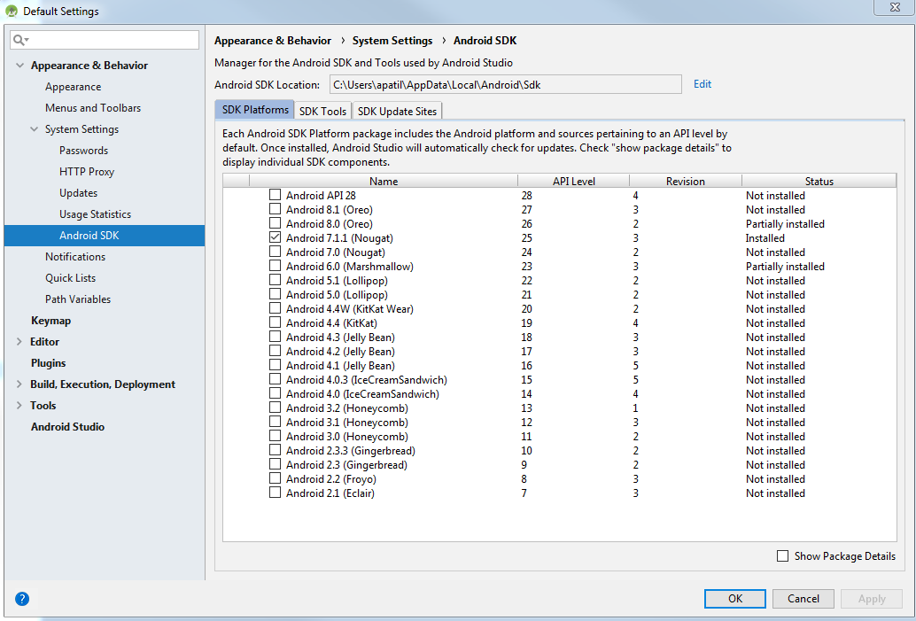Click the Android 2.3 (Gingerbread) row name
This screenshot has height=621, width=916.
coord(346,464)
